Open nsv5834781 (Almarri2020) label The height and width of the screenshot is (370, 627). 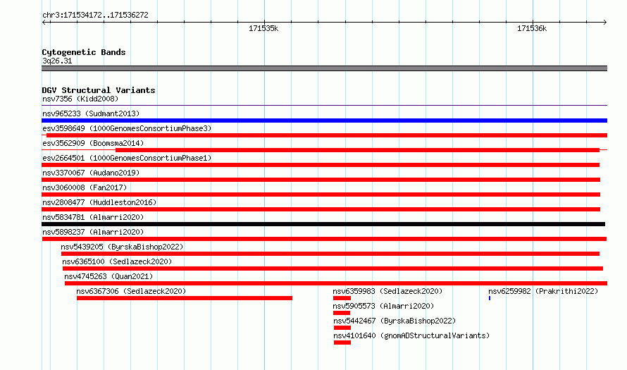[x=93, y=217]
